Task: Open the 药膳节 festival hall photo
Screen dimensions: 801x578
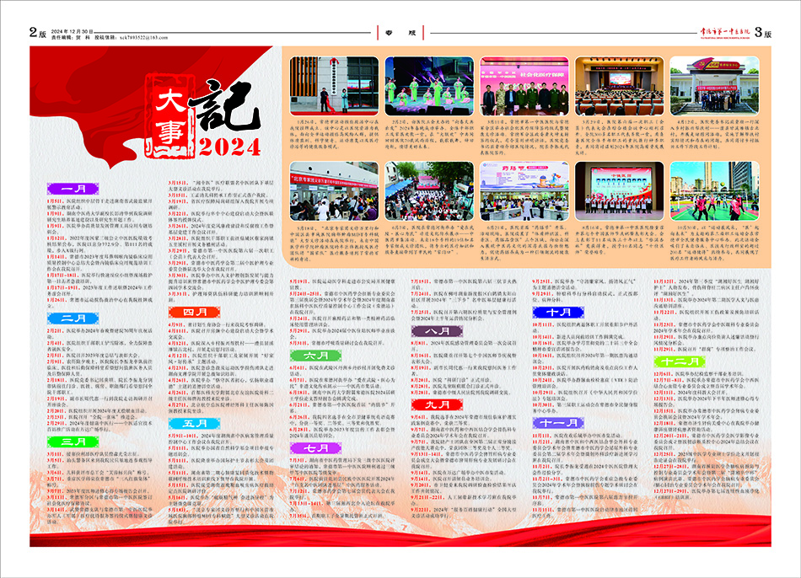Action: click(524, 191)
